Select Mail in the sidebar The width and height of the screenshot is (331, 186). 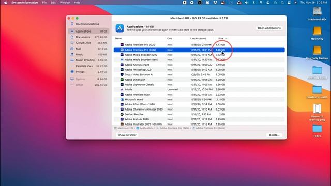[88, 49]
